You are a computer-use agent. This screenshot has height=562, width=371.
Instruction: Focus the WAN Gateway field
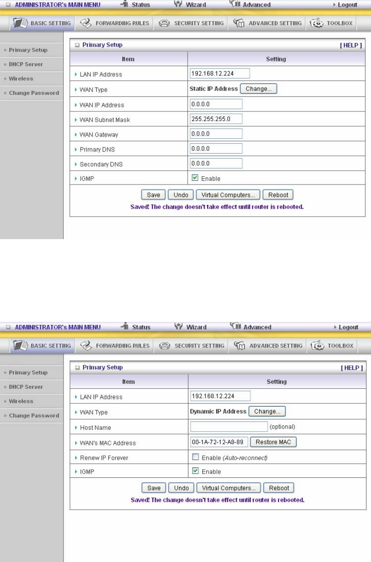pyautogui.click(x=216, y=134)
